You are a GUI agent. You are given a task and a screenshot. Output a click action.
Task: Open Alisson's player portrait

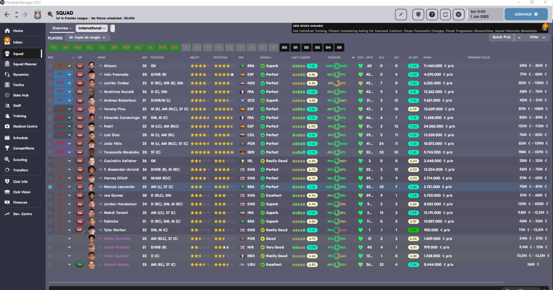(x=92, y=66)
